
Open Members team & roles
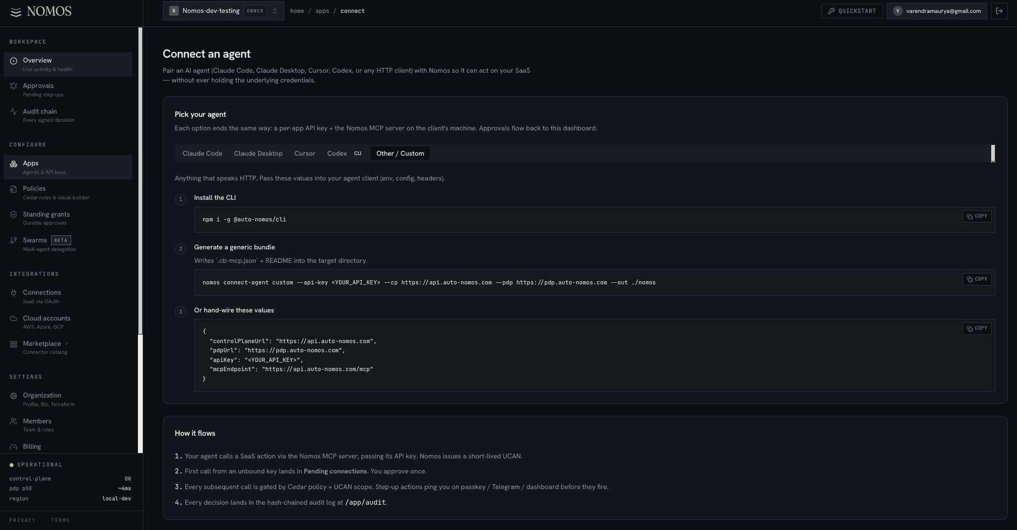[68, 425]
